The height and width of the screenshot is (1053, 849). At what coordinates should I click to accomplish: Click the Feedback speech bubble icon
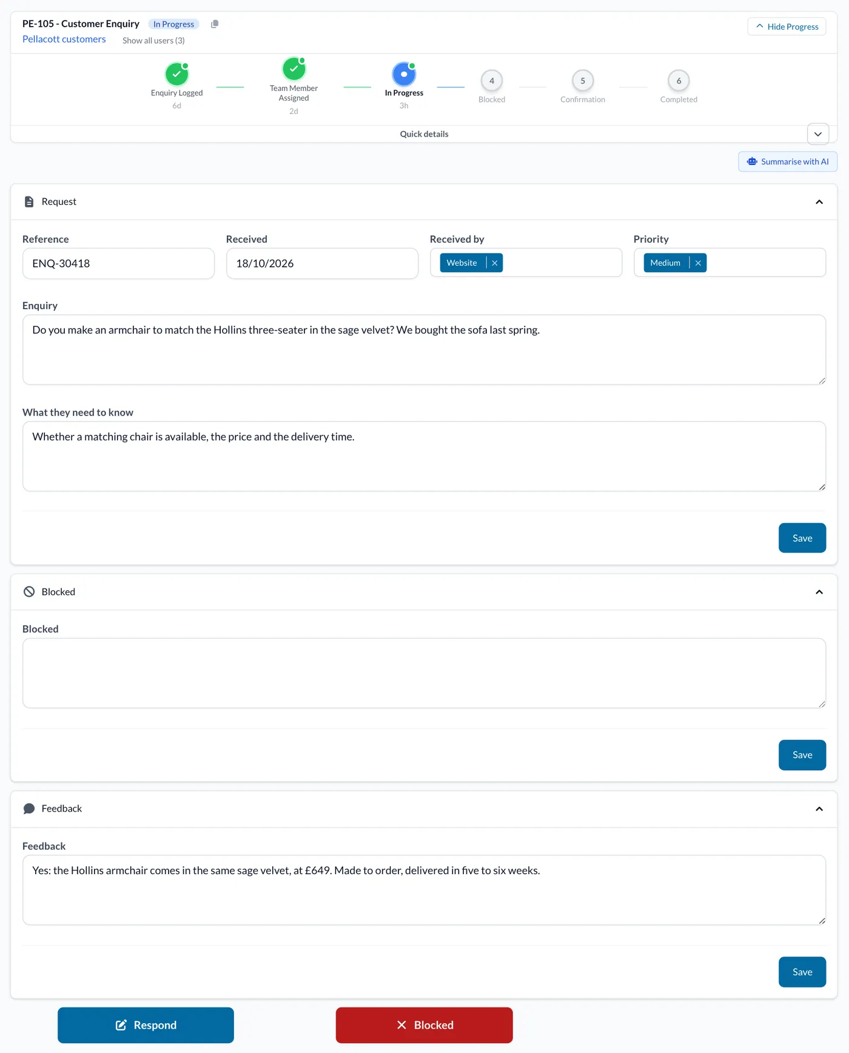[x=29, y=809]
